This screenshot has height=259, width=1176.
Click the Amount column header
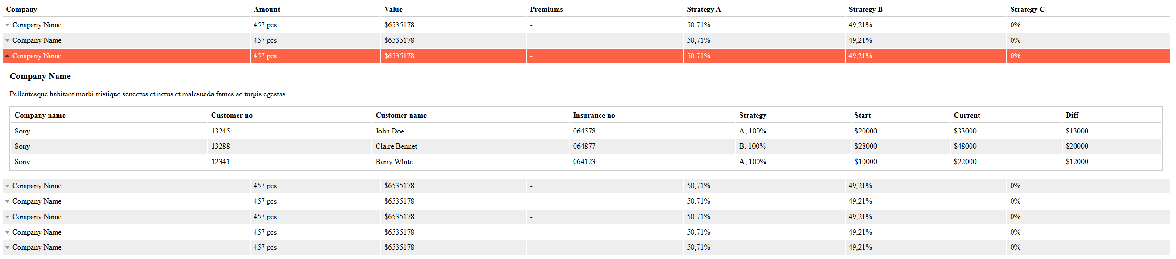coord(266,9)
